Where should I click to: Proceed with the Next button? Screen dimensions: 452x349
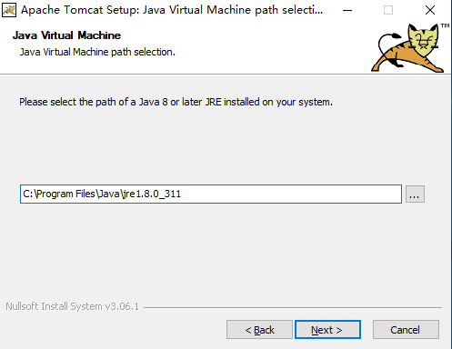tap(327, 330)
